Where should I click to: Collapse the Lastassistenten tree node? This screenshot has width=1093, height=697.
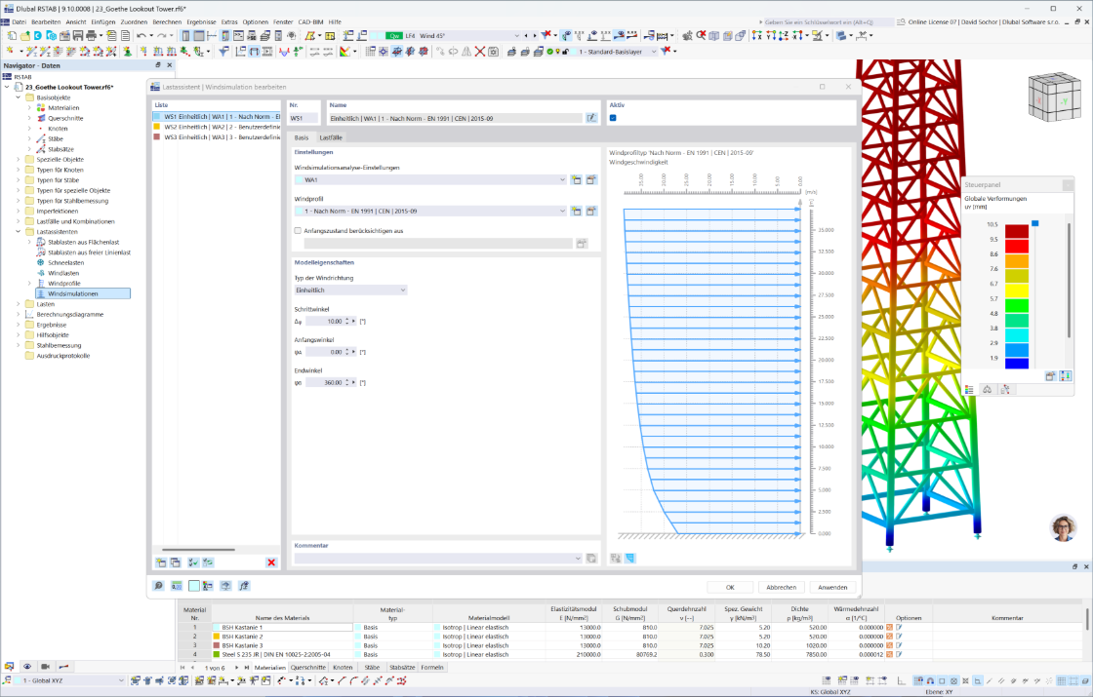pos(19,232)
